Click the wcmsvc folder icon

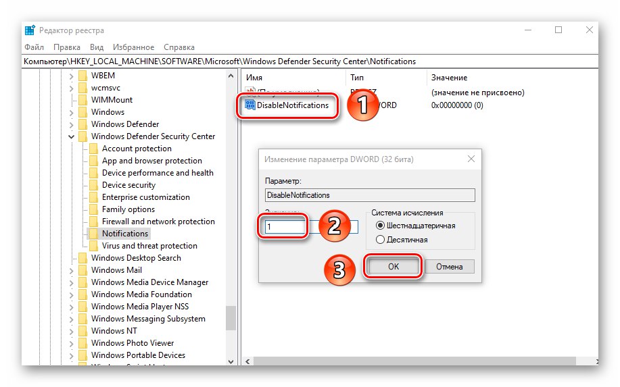point(82,88)
